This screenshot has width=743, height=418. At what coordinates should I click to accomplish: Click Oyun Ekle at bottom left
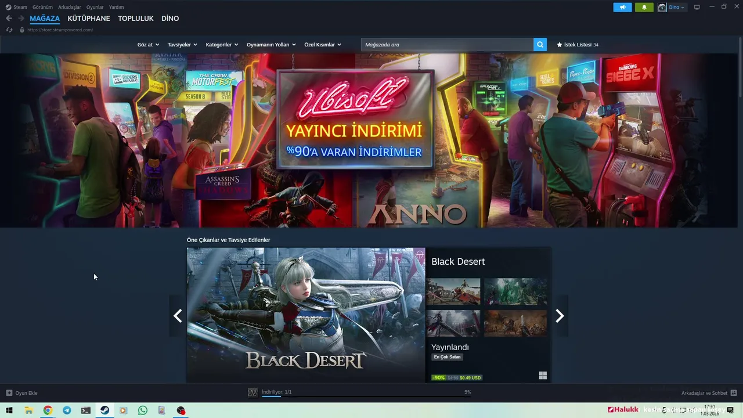pos(26,393)
